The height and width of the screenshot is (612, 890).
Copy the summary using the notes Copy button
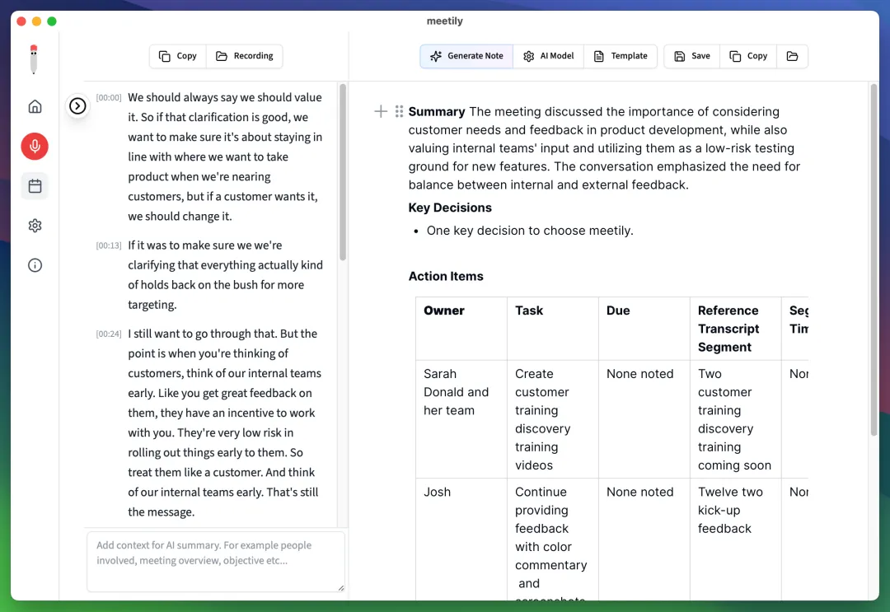pos(748,56)
